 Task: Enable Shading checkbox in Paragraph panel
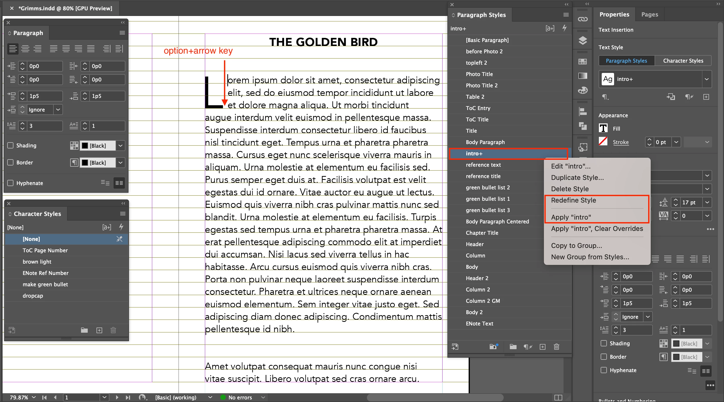click(10, 145)
